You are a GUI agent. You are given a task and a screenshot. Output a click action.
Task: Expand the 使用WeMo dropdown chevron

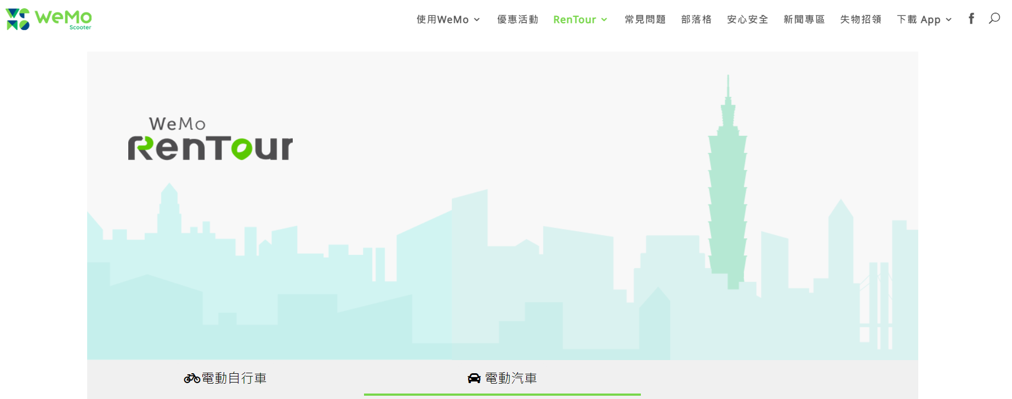coord(477,20)
